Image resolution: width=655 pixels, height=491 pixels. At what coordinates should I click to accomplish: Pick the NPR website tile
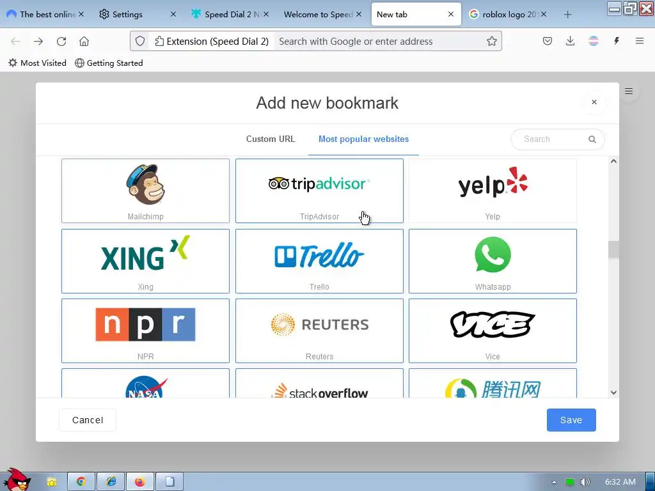click(145, 331)
